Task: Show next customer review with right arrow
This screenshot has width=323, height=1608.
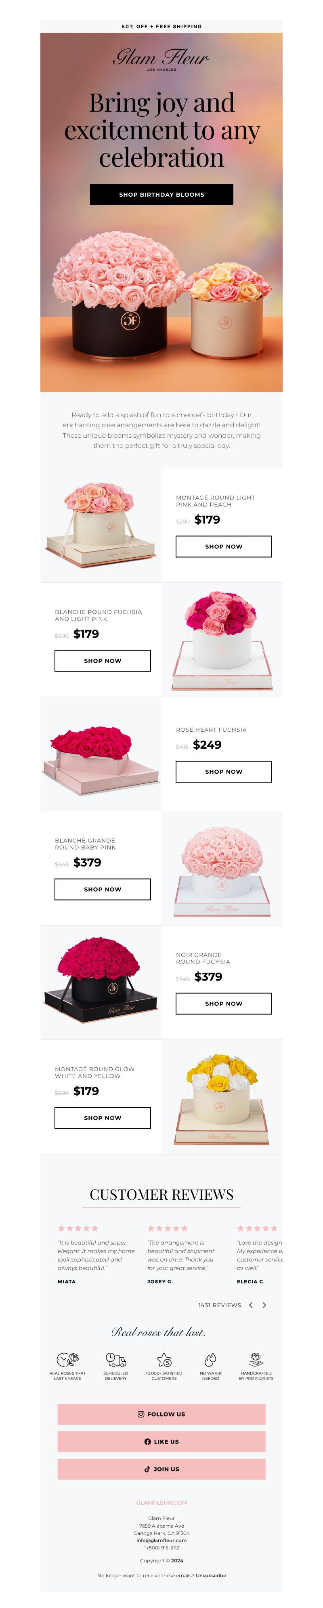Action: coord(264,1305)
